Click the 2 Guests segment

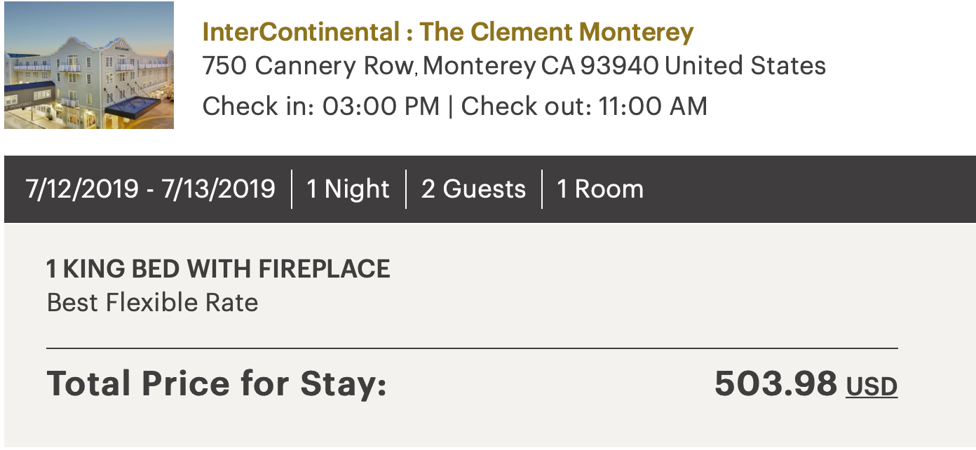tap(473, 189)
